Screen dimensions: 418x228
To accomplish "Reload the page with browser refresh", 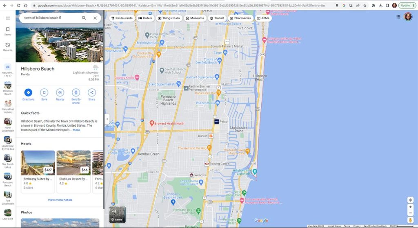I will point(19,5).
